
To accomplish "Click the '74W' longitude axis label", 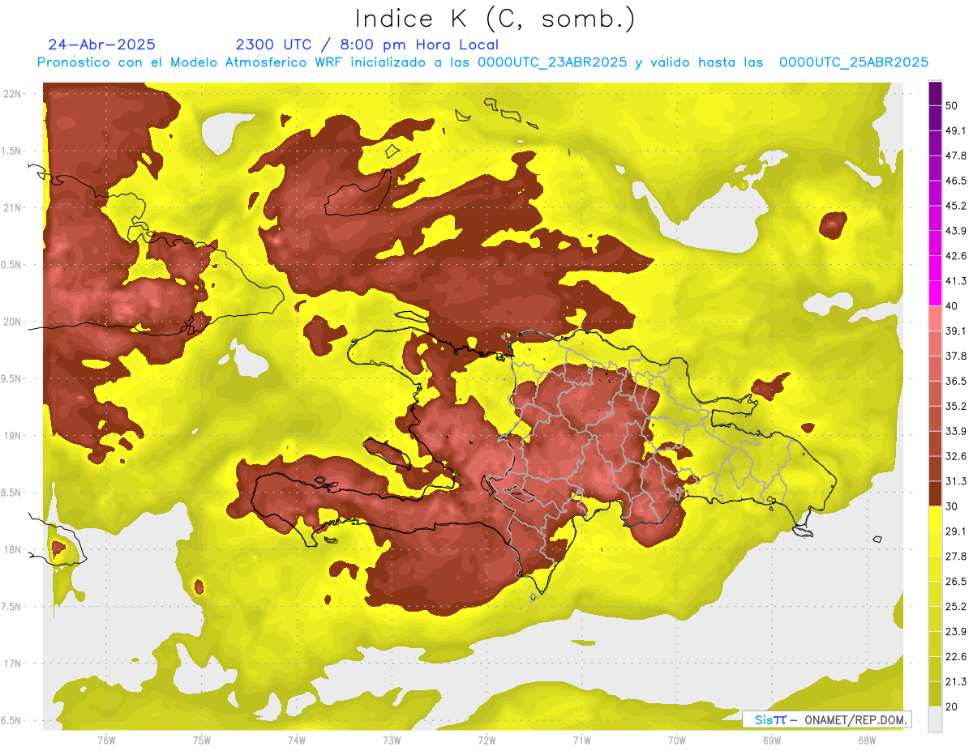I will (x=296, y=740).
